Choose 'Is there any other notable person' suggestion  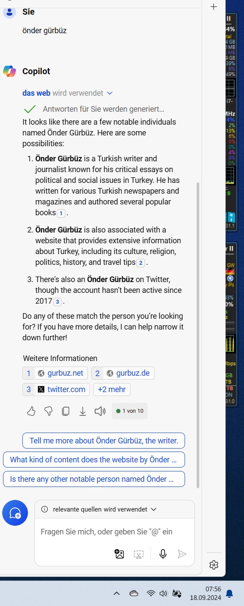[94, 479]
